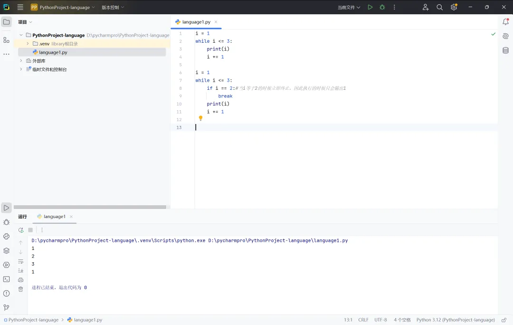This screenshot has height=325, width=513.
Task: Open more run actions kebab menu in title bar
Action: [394, 7]
